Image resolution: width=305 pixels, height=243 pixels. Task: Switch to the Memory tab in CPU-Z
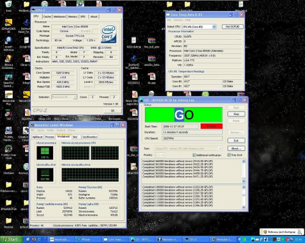[73, 16]
